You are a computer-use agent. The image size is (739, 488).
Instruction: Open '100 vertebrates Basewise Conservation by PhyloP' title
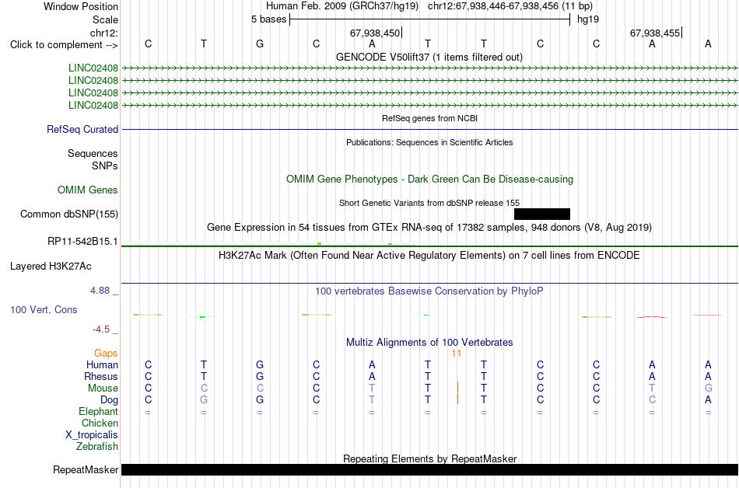[429, 291]
